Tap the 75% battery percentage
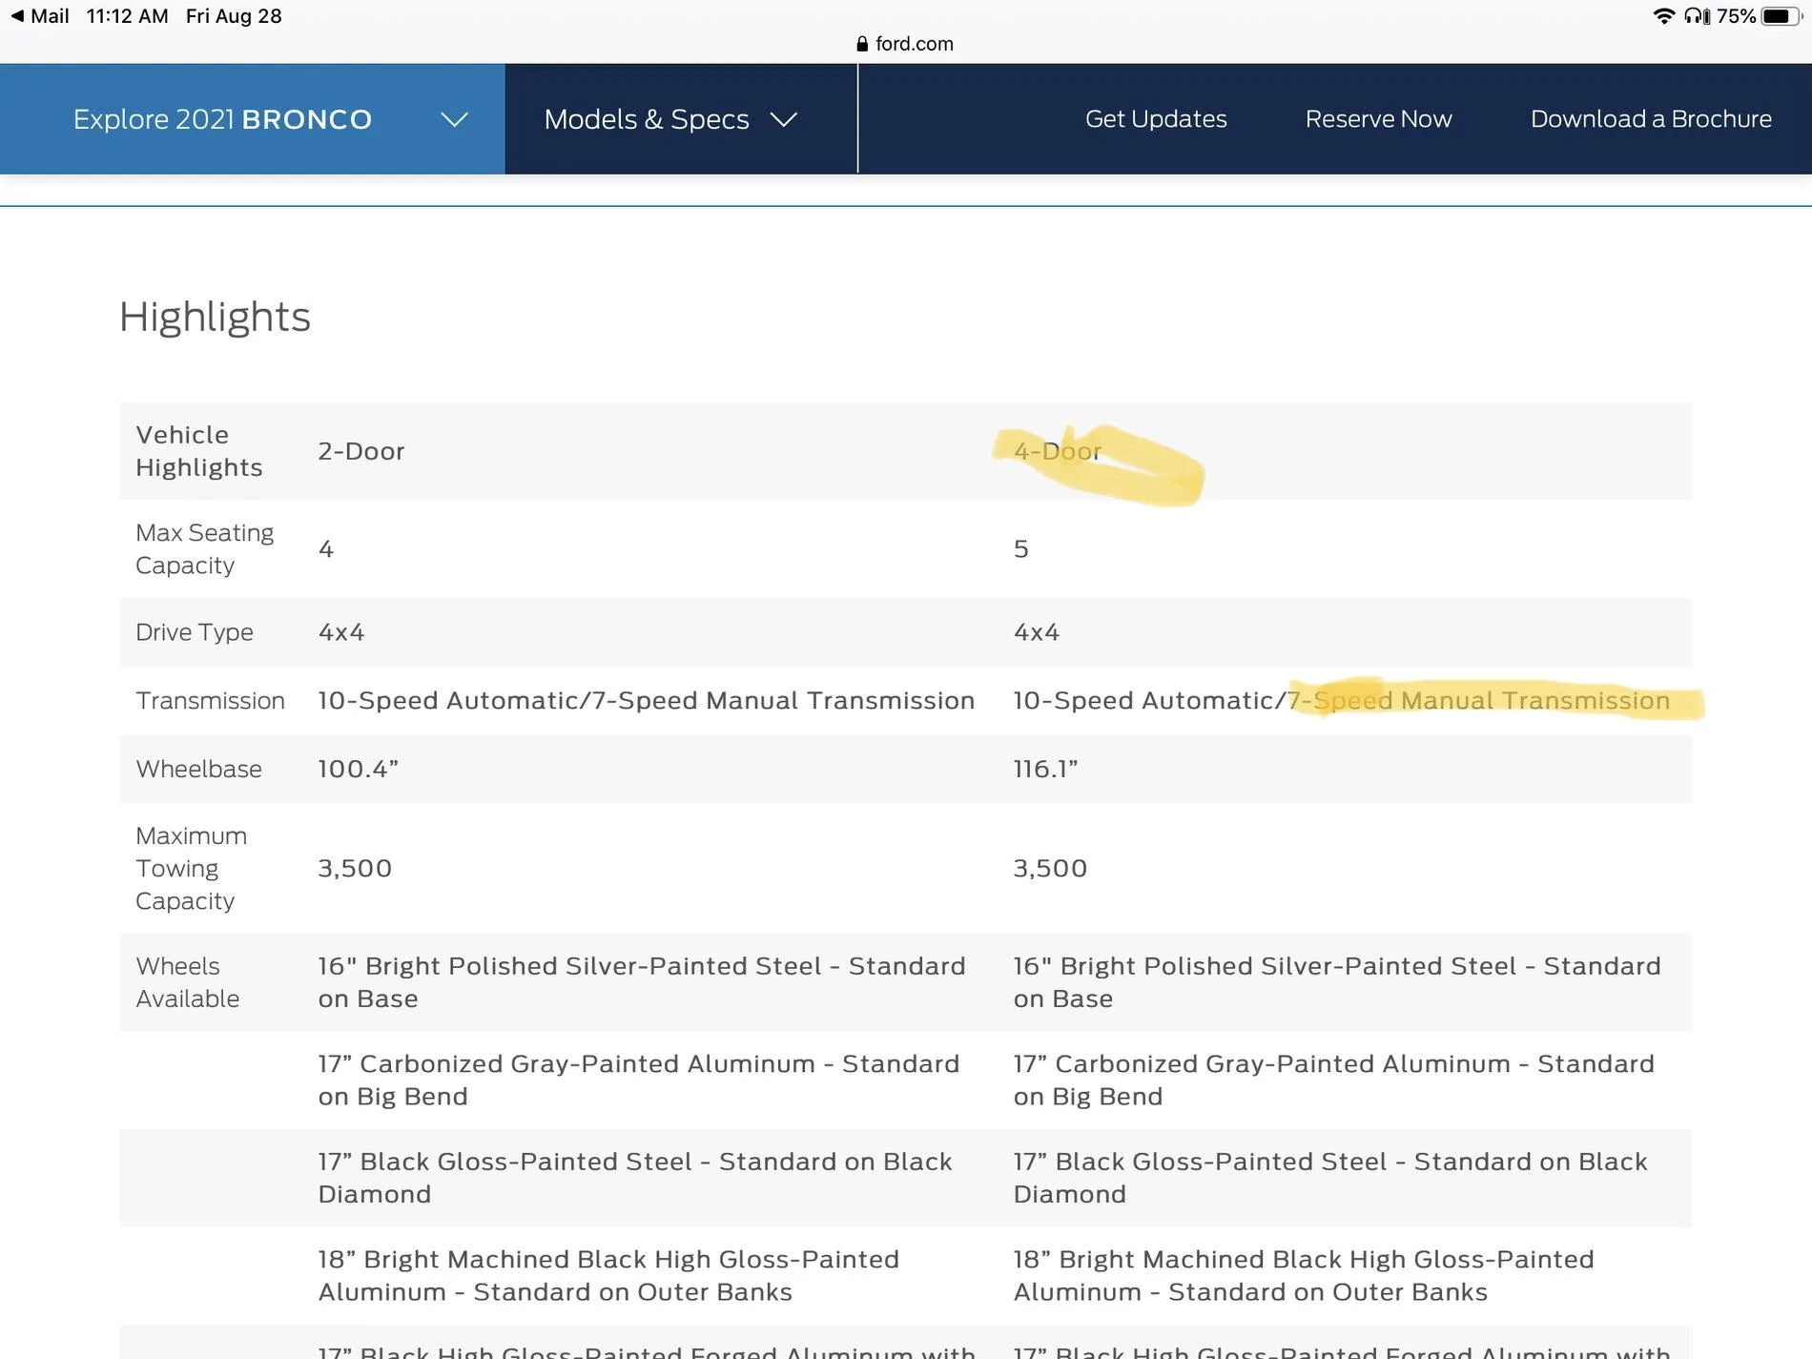 pyautogui.click(x=1736, y=16)
